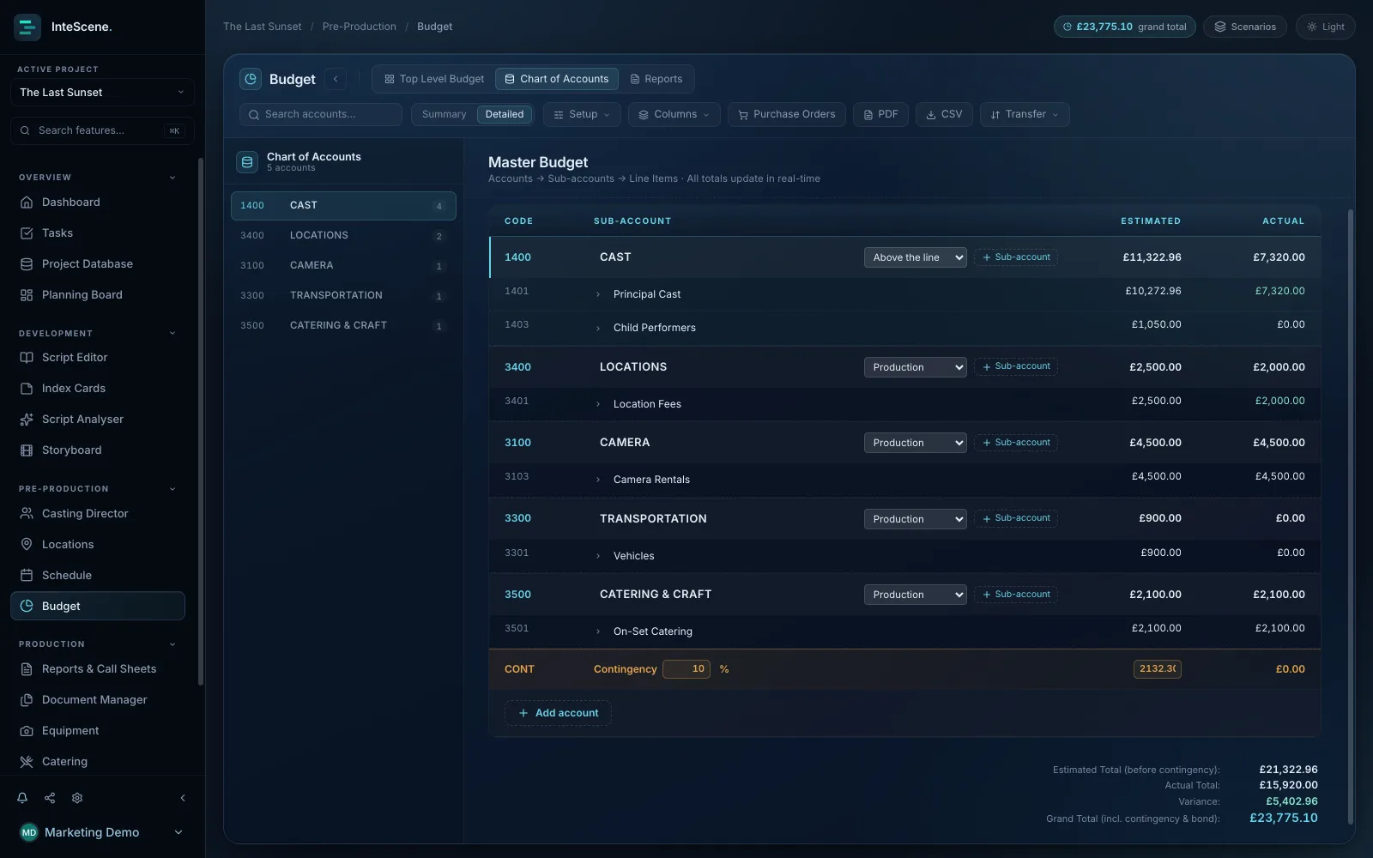Export the budget as PDF

pos(880,114)
